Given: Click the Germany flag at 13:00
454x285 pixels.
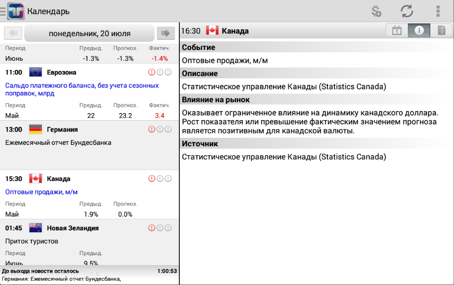Looking at the screenshot, I should (x=36, y=129).
